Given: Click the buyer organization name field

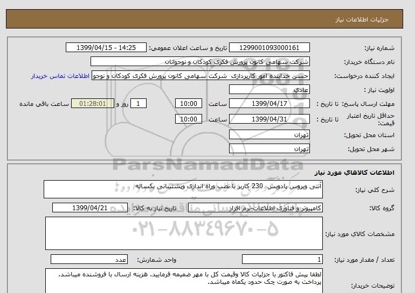Looking at the screenshot, I should [x=200, y=61].
